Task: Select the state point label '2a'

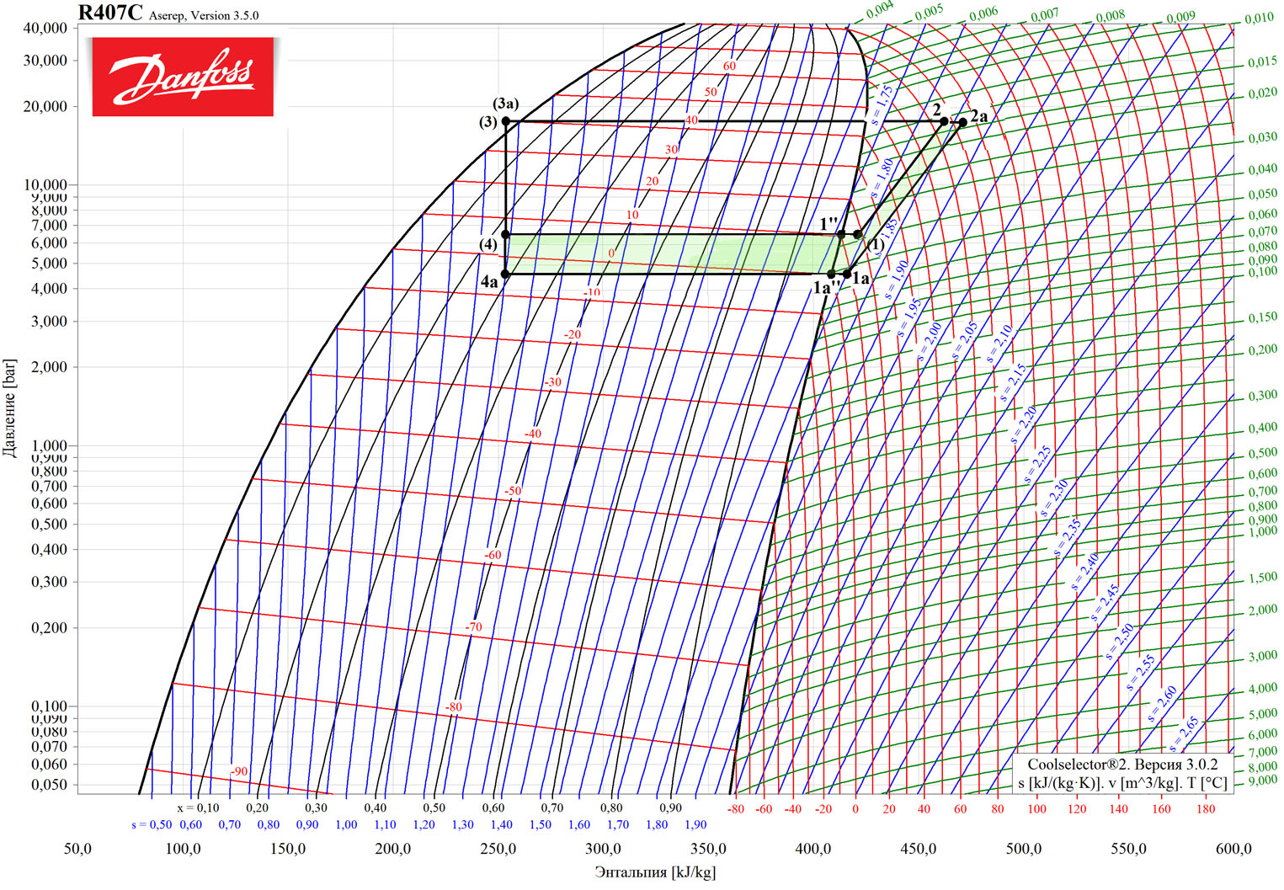Action: [x=979, y=116]
